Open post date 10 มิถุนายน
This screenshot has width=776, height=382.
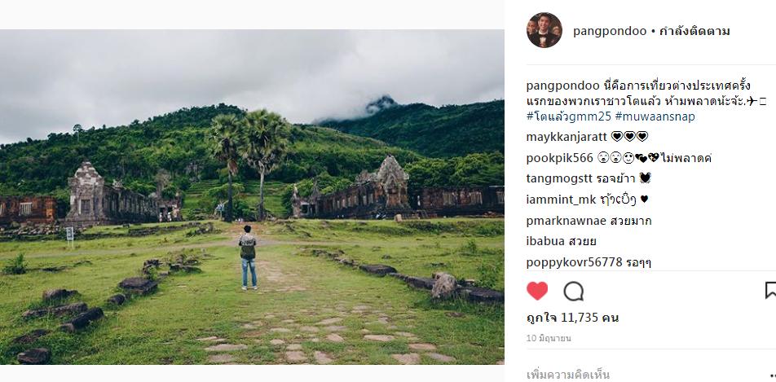(549, 339)
